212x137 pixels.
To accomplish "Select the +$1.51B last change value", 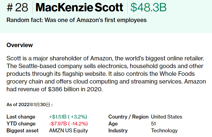I will [x=68, y=117].
